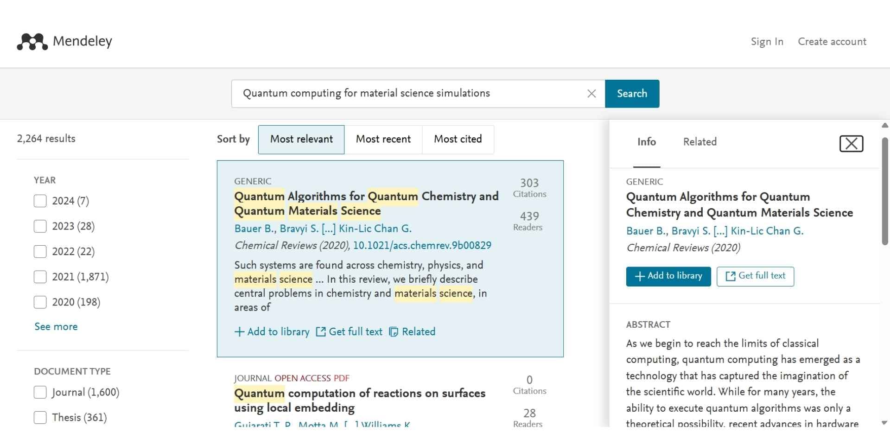Click Get full text icon in first result

(321, 332)
